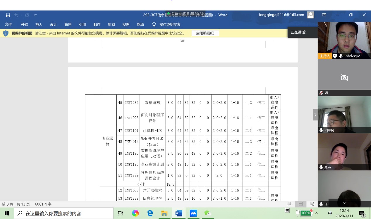The image size is (371, 219).
Task: Click the user account avatar icon
Action: 311,15
